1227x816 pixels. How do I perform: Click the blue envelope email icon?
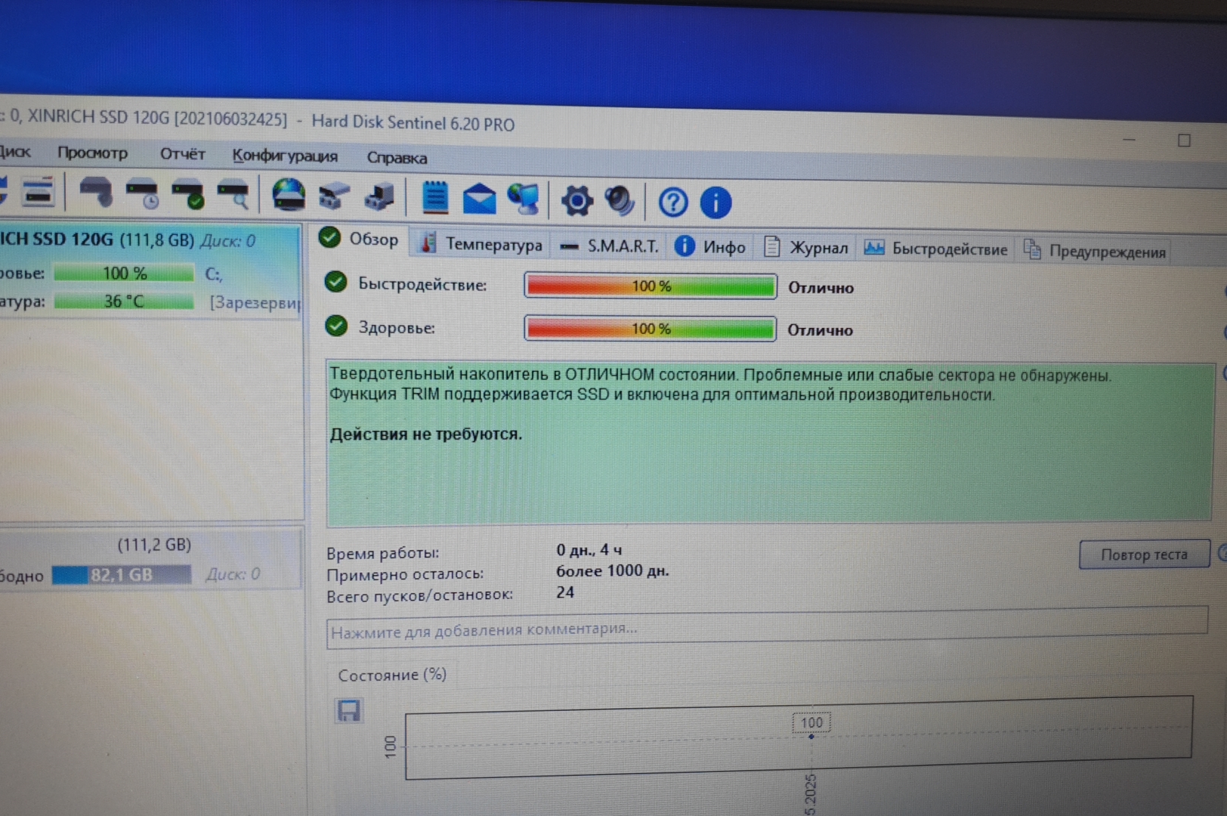pos(479,199)
